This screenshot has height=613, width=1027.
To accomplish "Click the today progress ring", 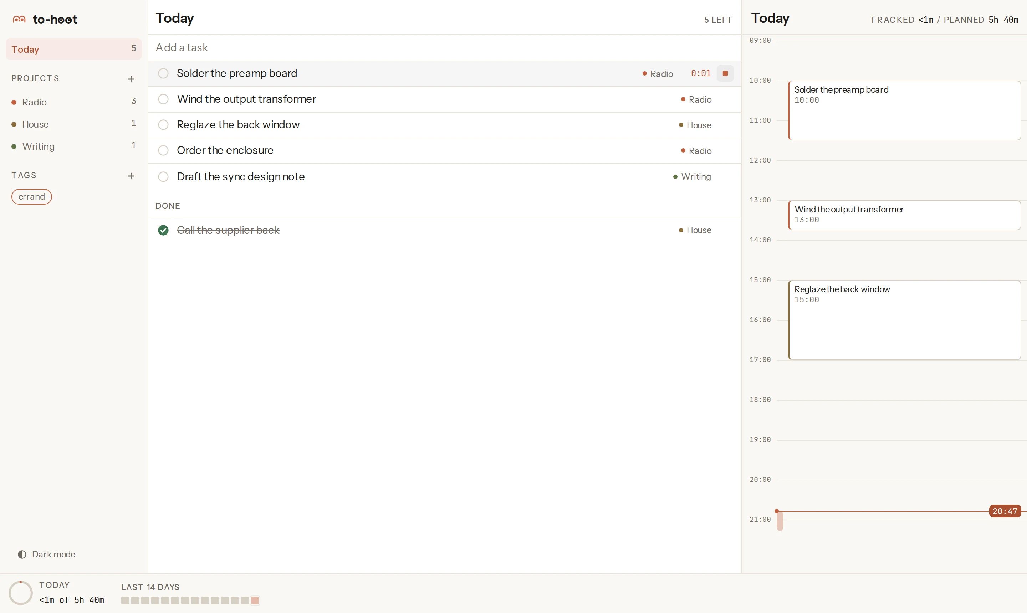I will click(20, 593).
